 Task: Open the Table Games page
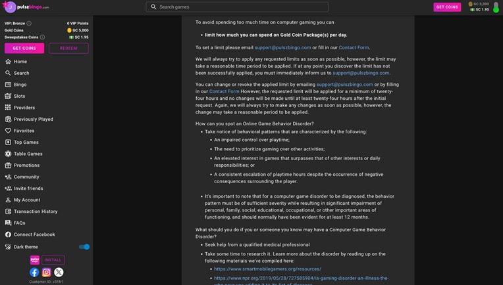click(28, 154)
